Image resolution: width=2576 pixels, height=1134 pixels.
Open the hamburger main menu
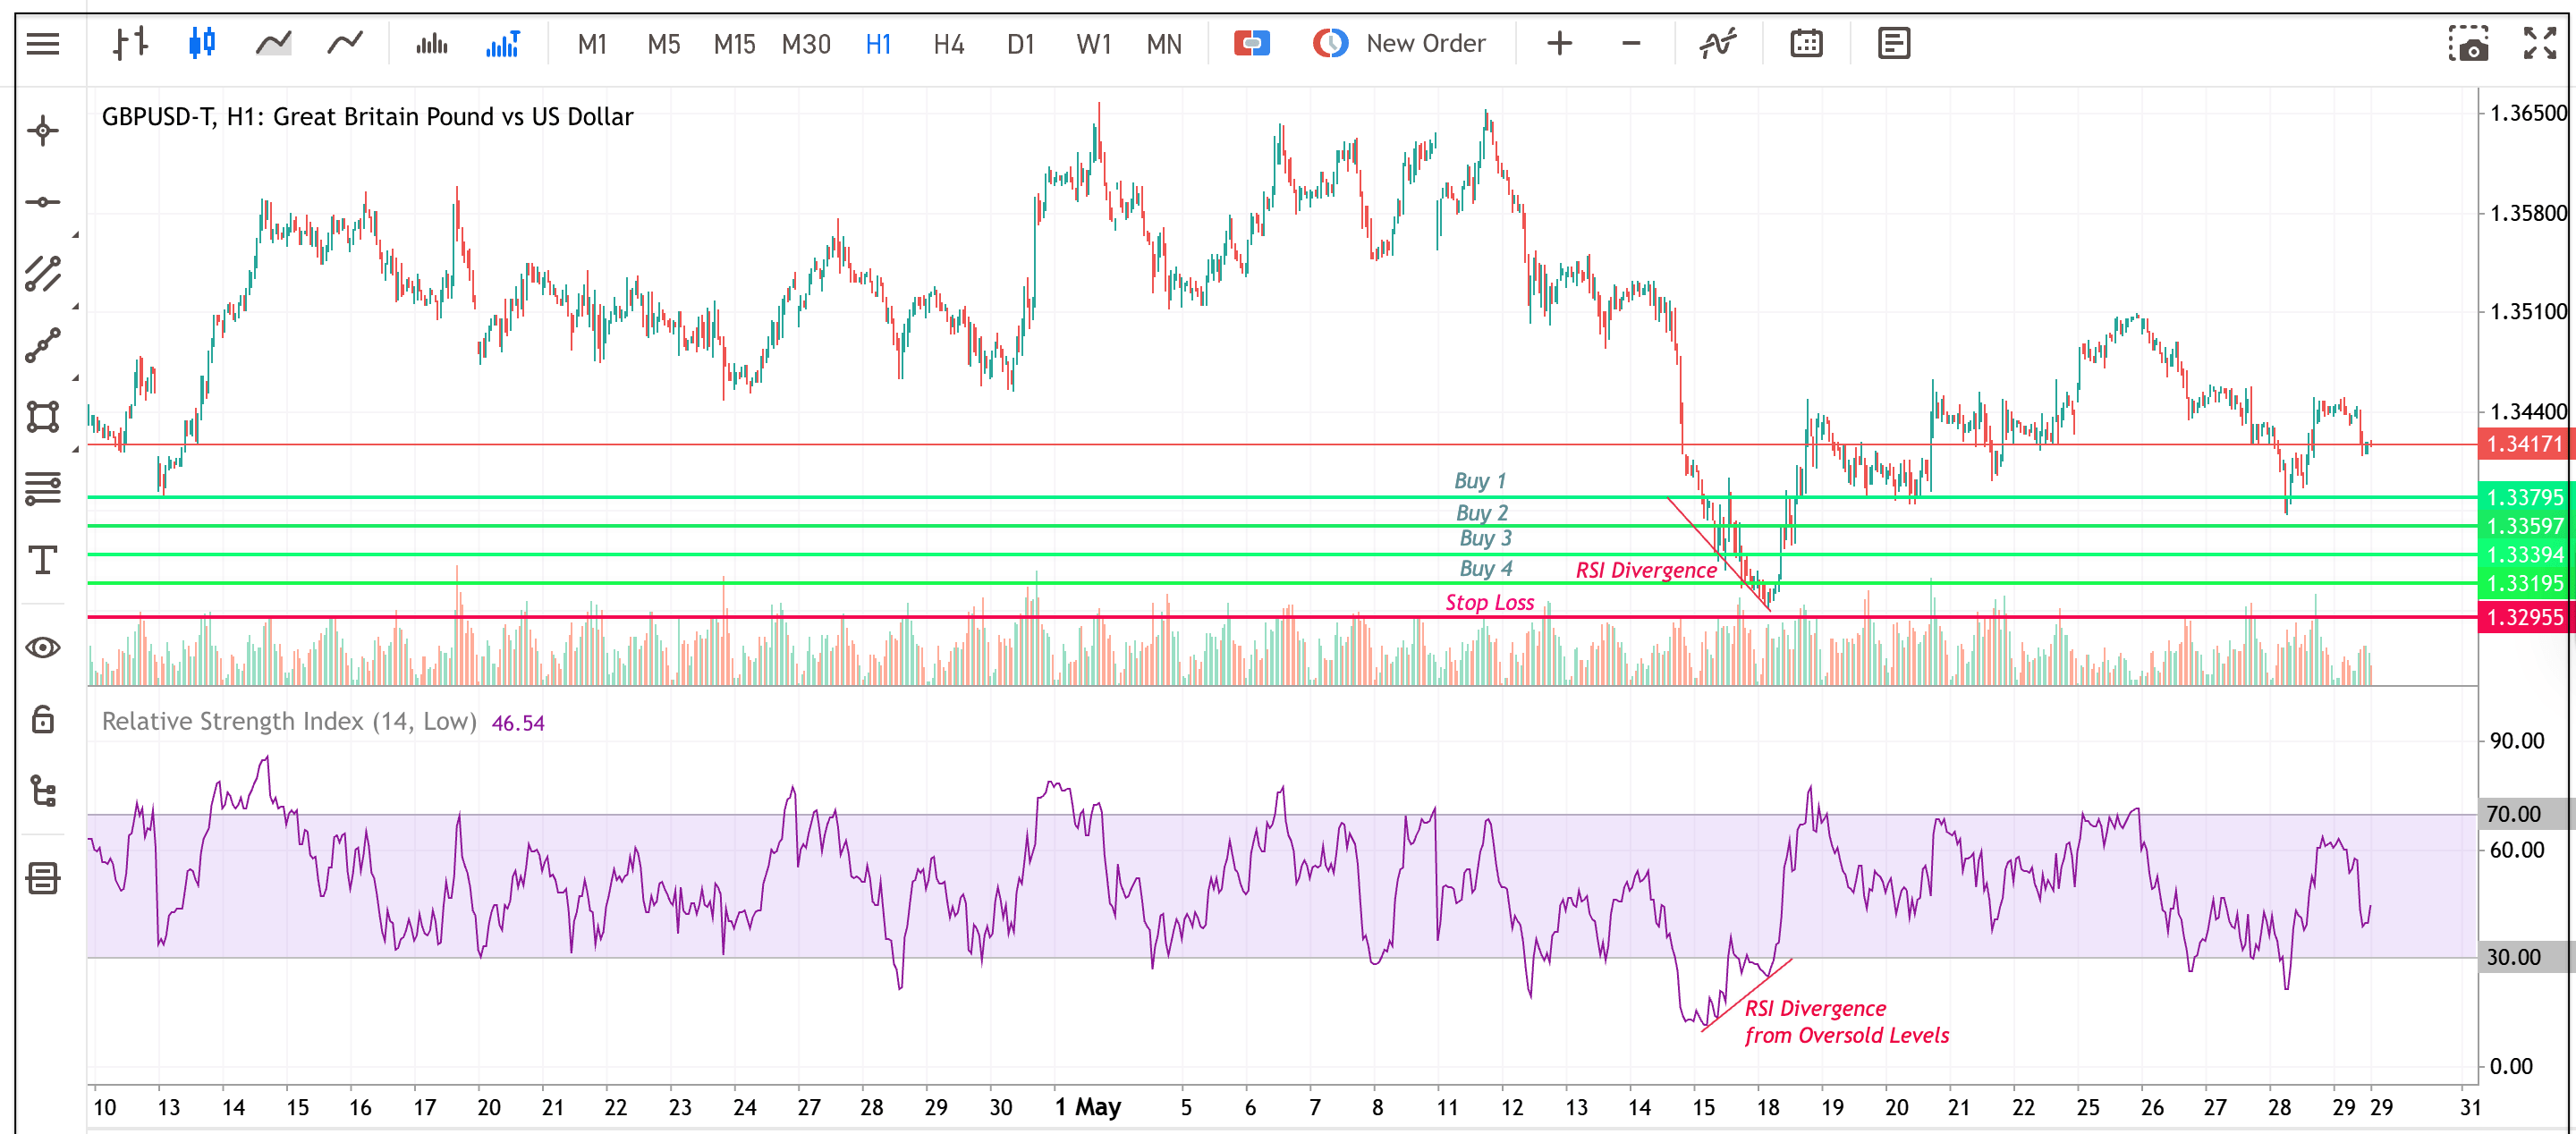tap(43, 44)
